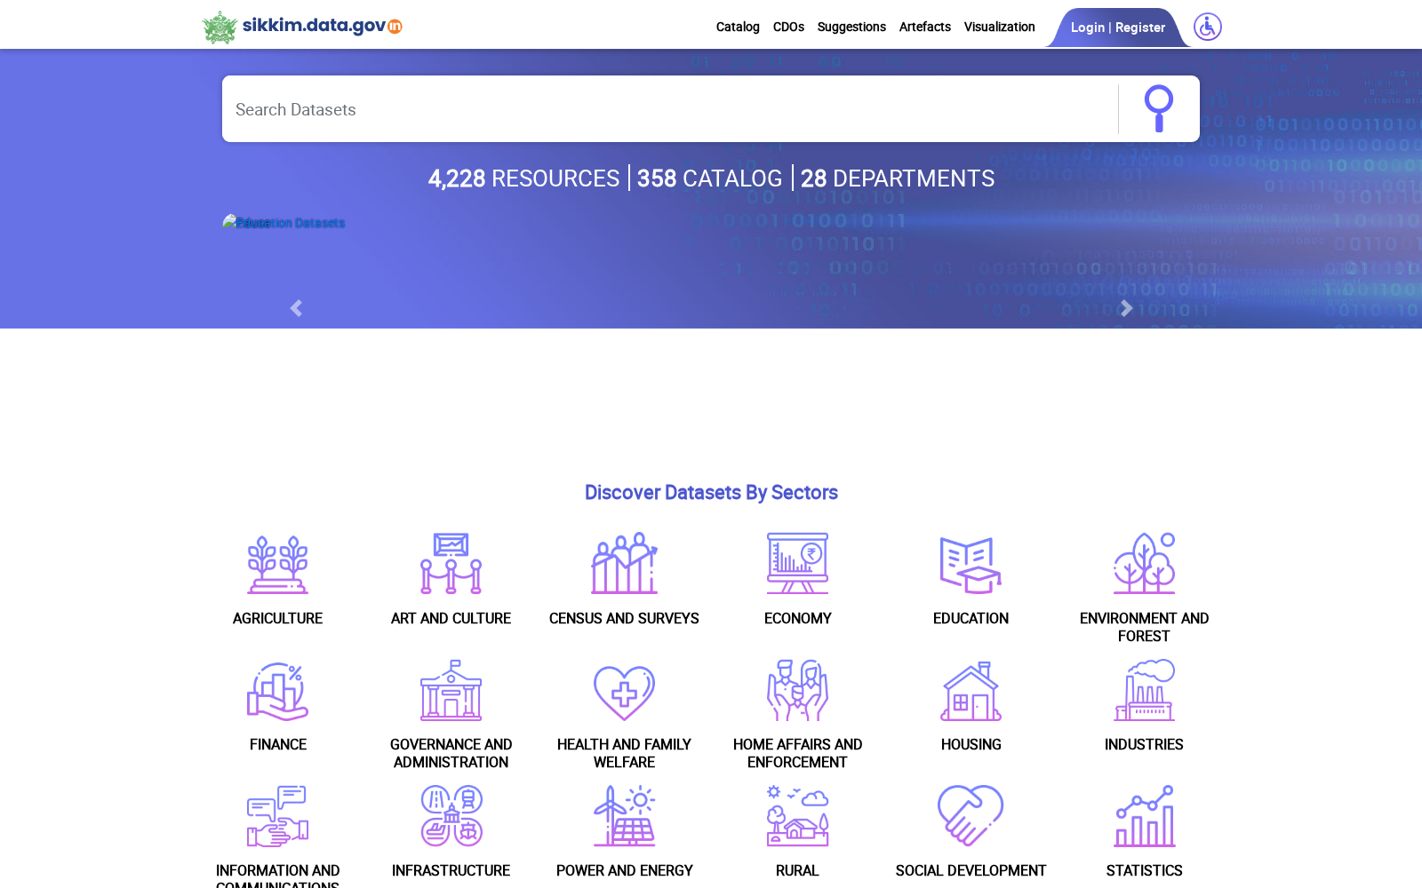The image size is (1422, 888).
Task: Open the Social Development handshake icon
Action: click(x=971, y=816)
